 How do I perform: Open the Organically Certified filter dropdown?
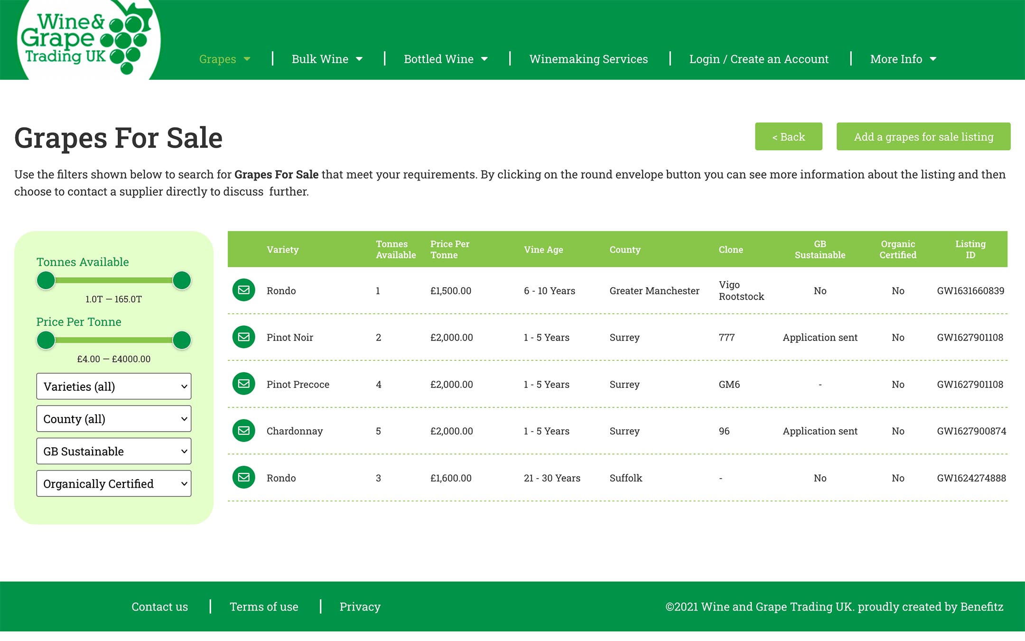[114, 483]
